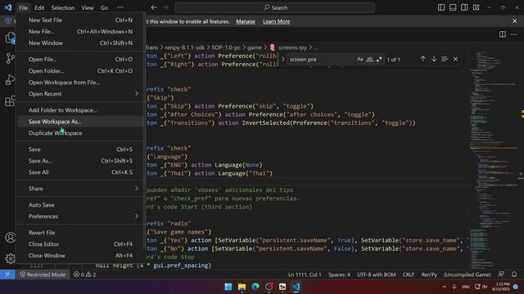The height and width of the screenshot is (294, 524).
Task: Toggle Use Regular Expression in find widget
Action: pyautogui.click(x=379, y=60)
